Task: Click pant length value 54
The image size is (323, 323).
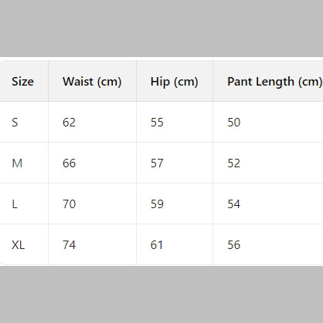Action: (x=233, y=204)
